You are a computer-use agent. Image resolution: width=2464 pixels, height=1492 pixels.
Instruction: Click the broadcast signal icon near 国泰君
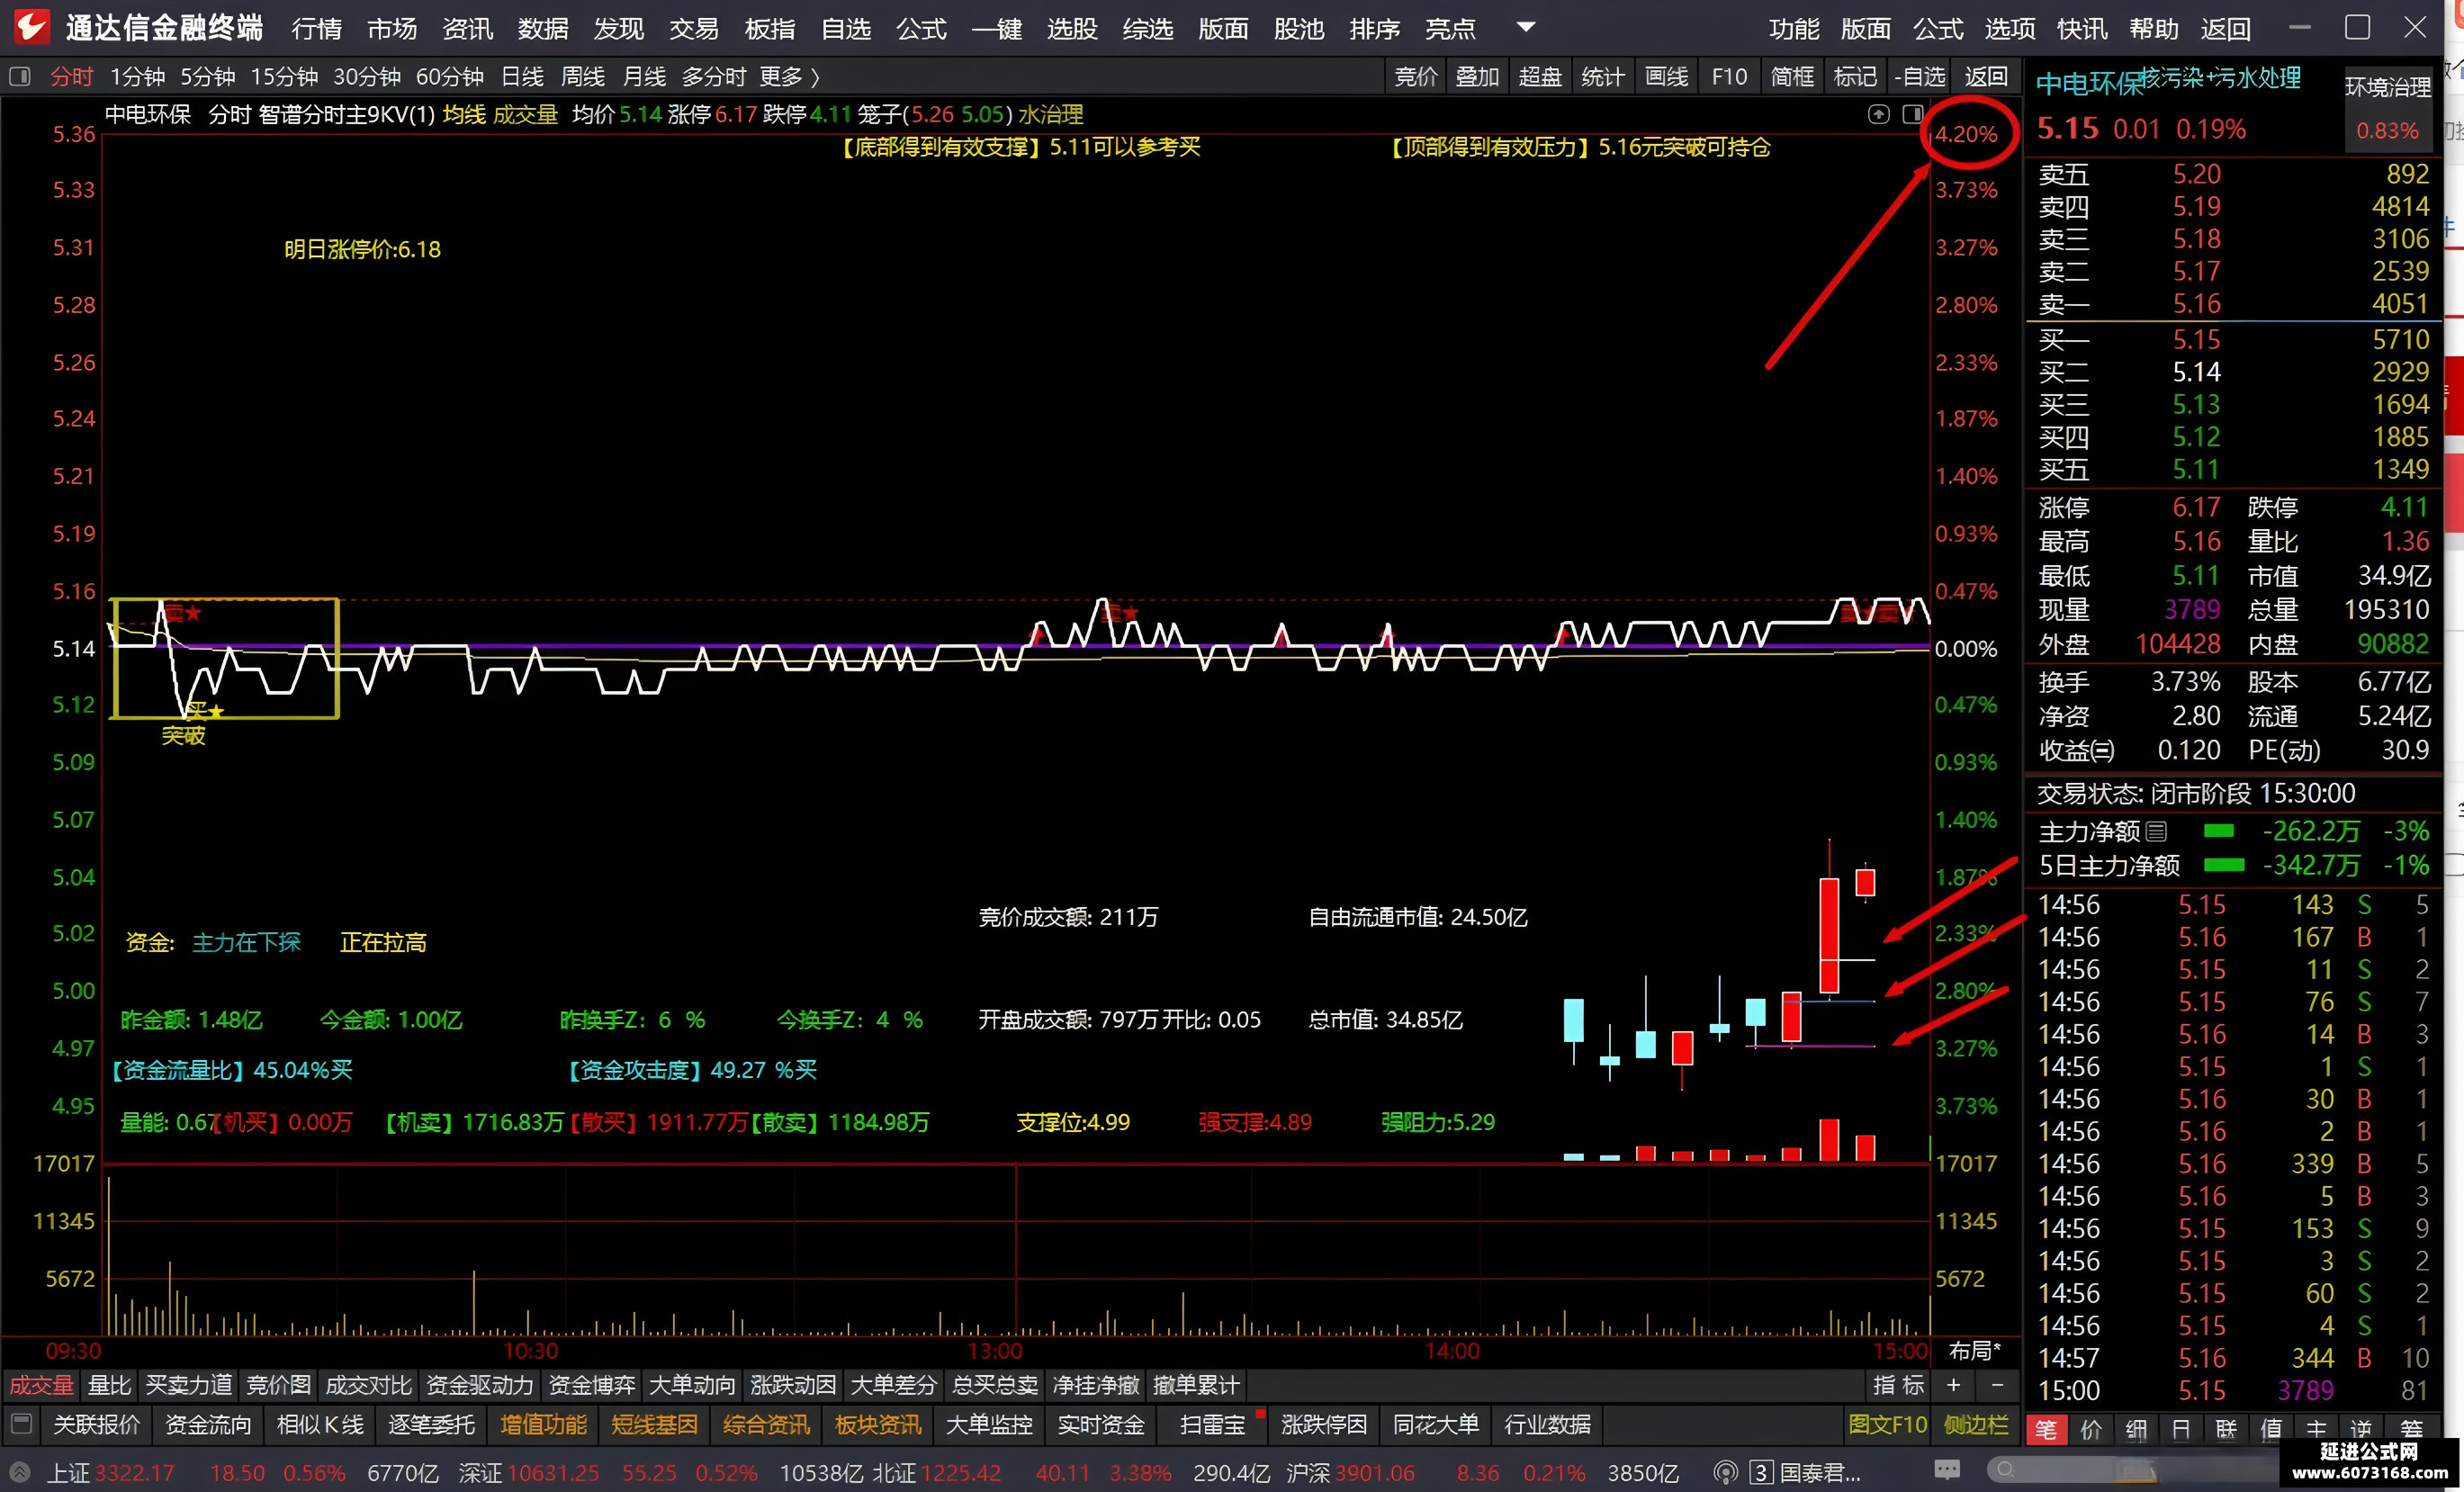(1725, 1472)
